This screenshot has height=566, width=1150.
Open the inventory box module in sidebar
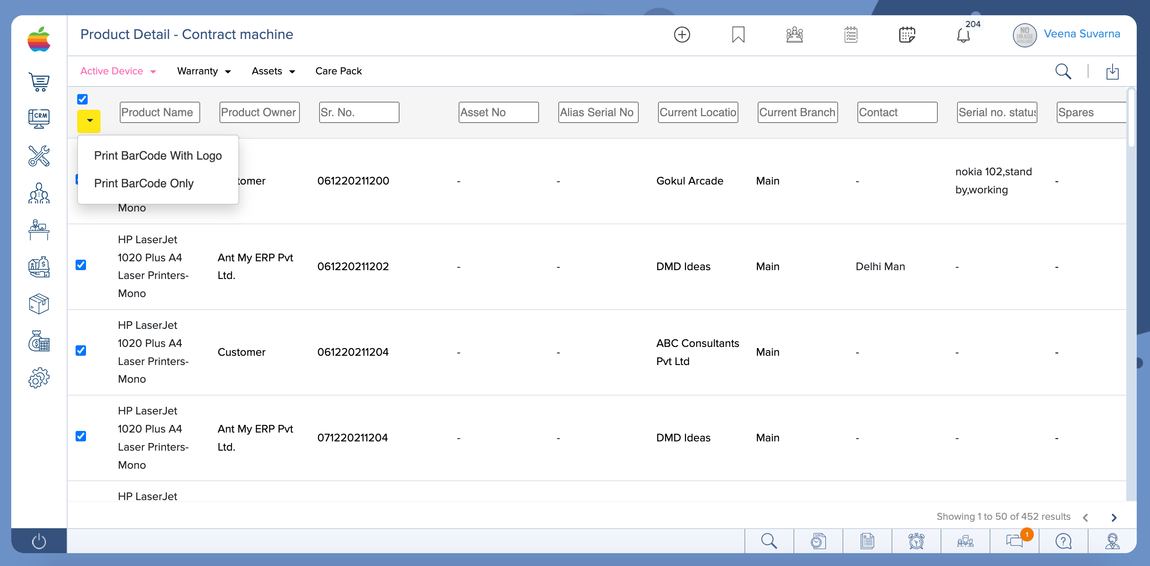39,304
